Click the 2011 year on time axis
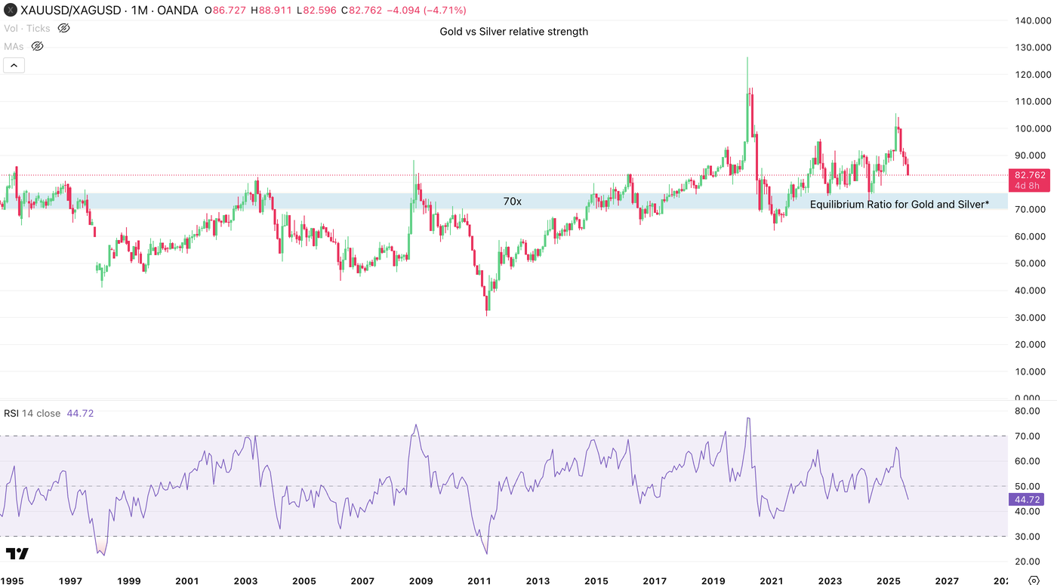 (x=479, y=580)
